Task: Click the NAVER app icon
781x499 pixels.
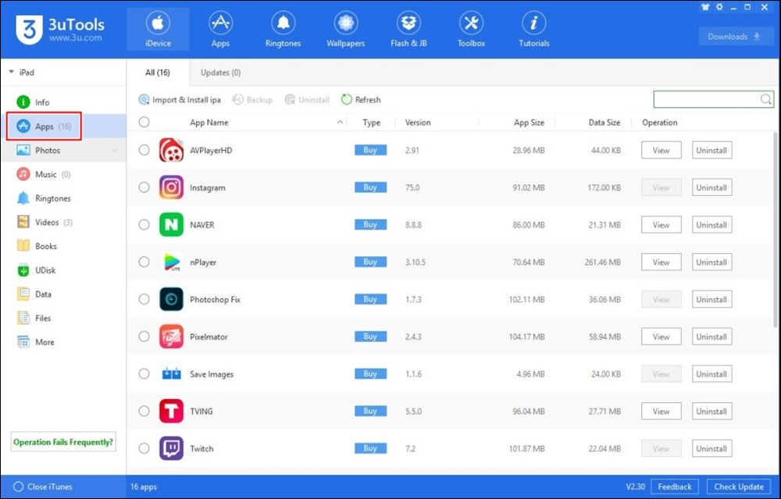Action: 171,225
